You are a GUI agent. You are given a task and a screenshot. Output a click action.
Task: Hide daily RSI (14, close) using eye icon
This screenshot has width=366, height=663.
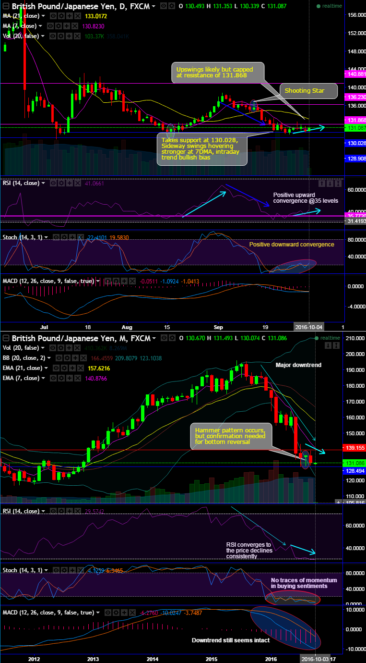click(x=53, y=183)
